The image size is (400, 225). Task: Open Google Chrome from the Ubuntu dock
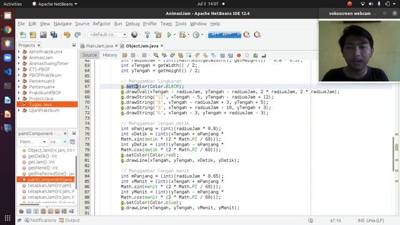point(7,30)
